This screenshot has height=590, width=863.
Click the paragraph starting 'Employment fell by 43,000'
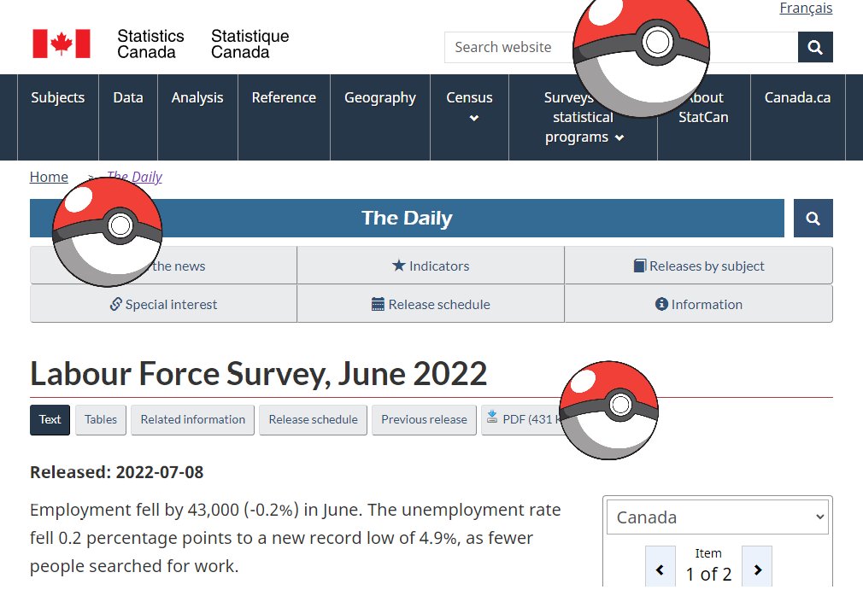coord(296,538)
